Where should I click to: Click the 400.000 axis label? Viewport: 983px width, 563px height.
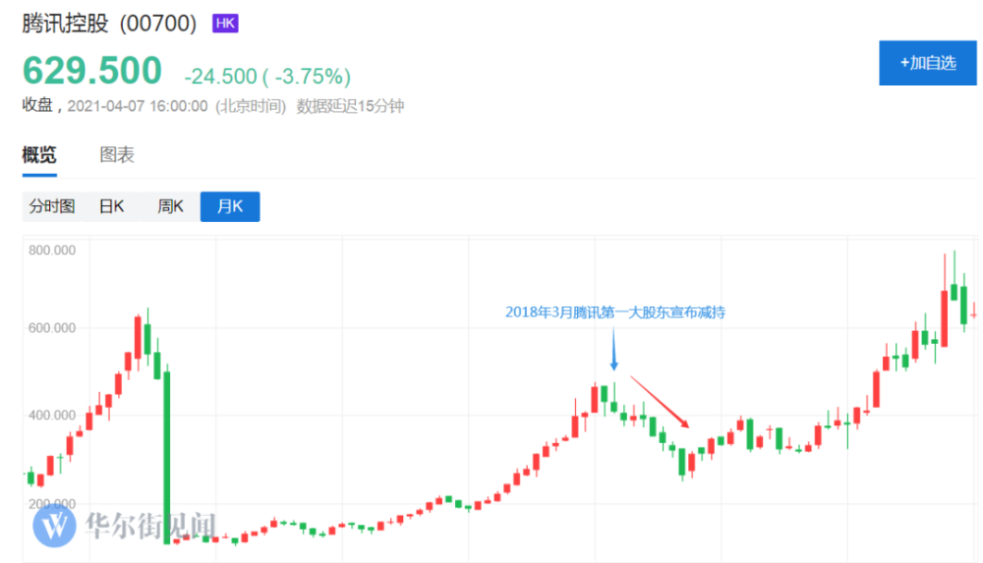click(x=52, y=415)
